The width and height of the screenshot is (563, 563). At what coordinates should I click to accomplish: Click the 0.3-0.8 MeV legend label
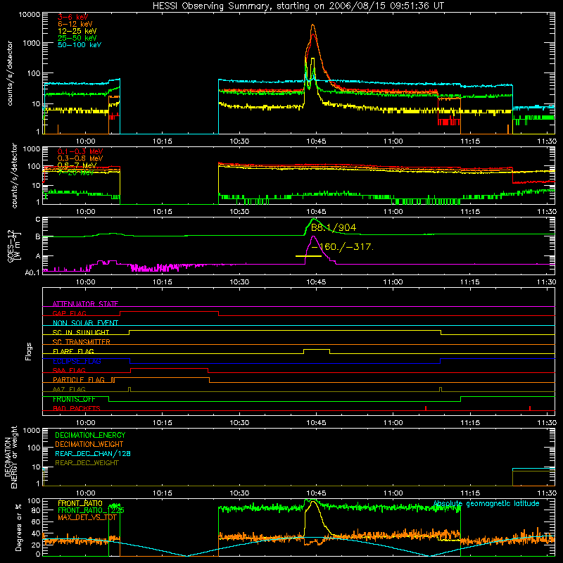80,158
